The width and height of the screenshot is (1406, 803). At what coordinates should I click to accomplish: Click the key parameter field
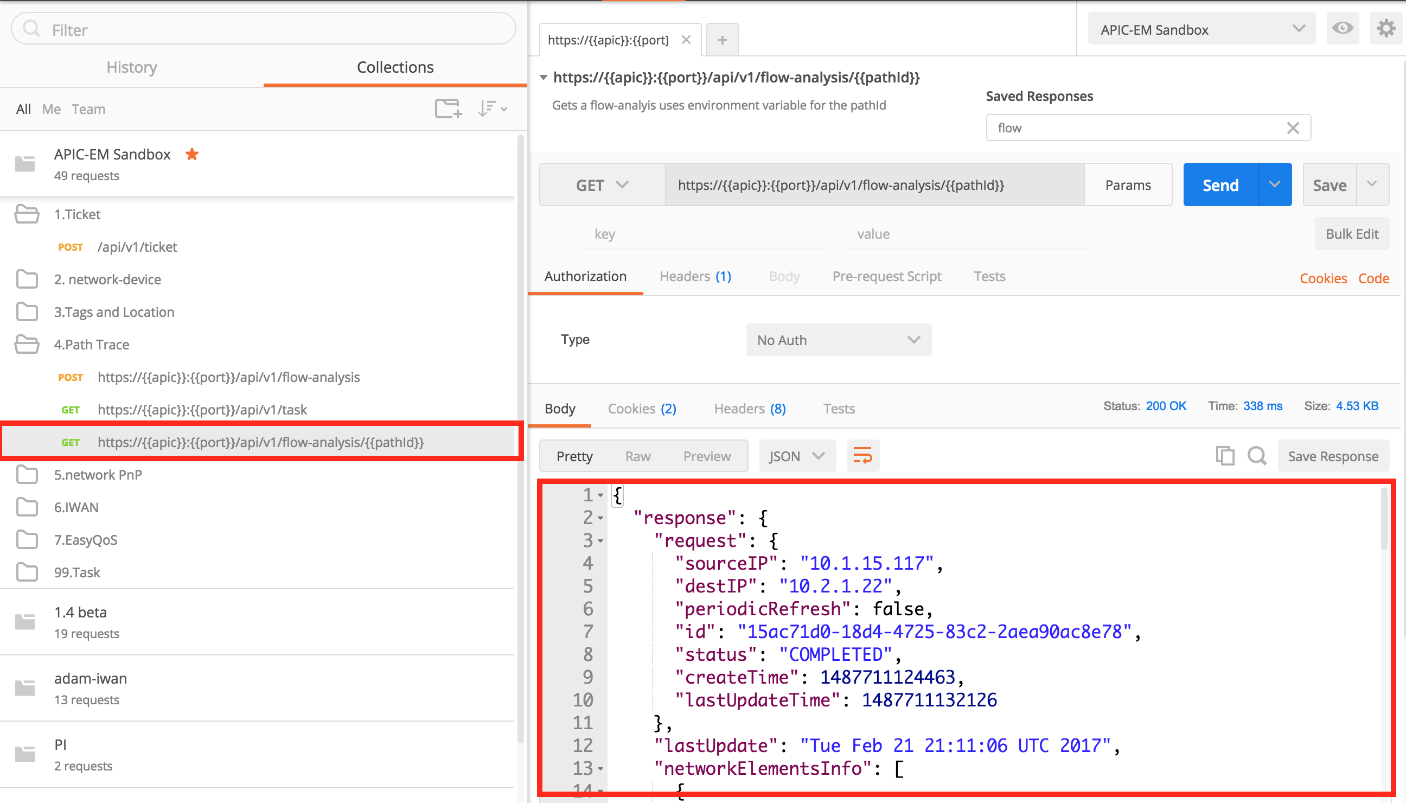point(704,234)
